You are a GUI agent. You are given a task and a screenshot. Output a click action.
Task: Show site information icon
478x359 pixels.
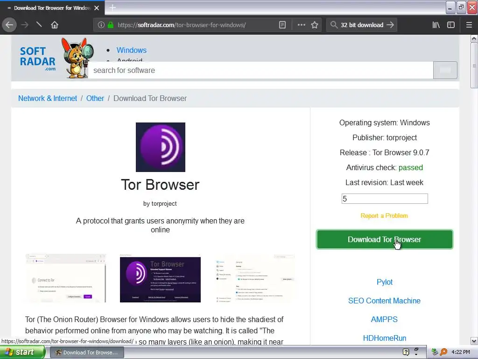101,25
